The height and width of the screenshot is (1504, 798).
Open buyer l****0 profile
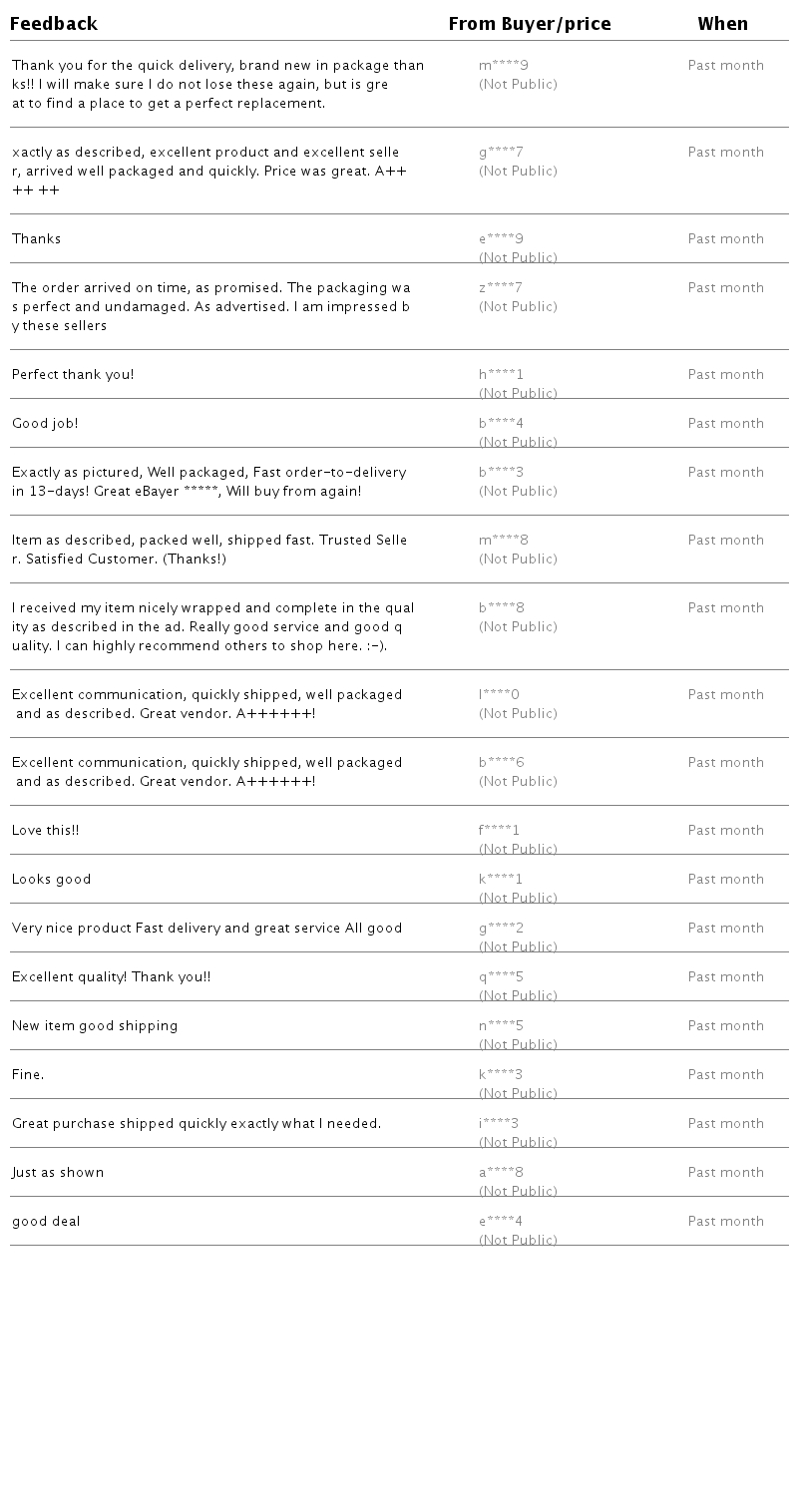click(x=499, y=695)
